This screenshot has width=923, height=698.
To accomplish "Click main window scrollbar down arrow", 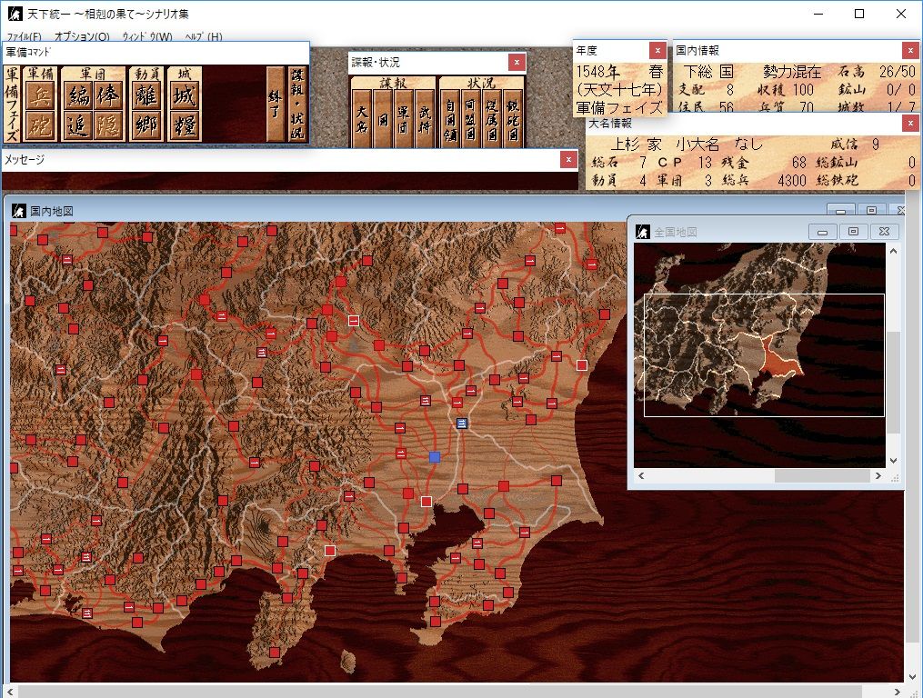I will tap(912, 677).
